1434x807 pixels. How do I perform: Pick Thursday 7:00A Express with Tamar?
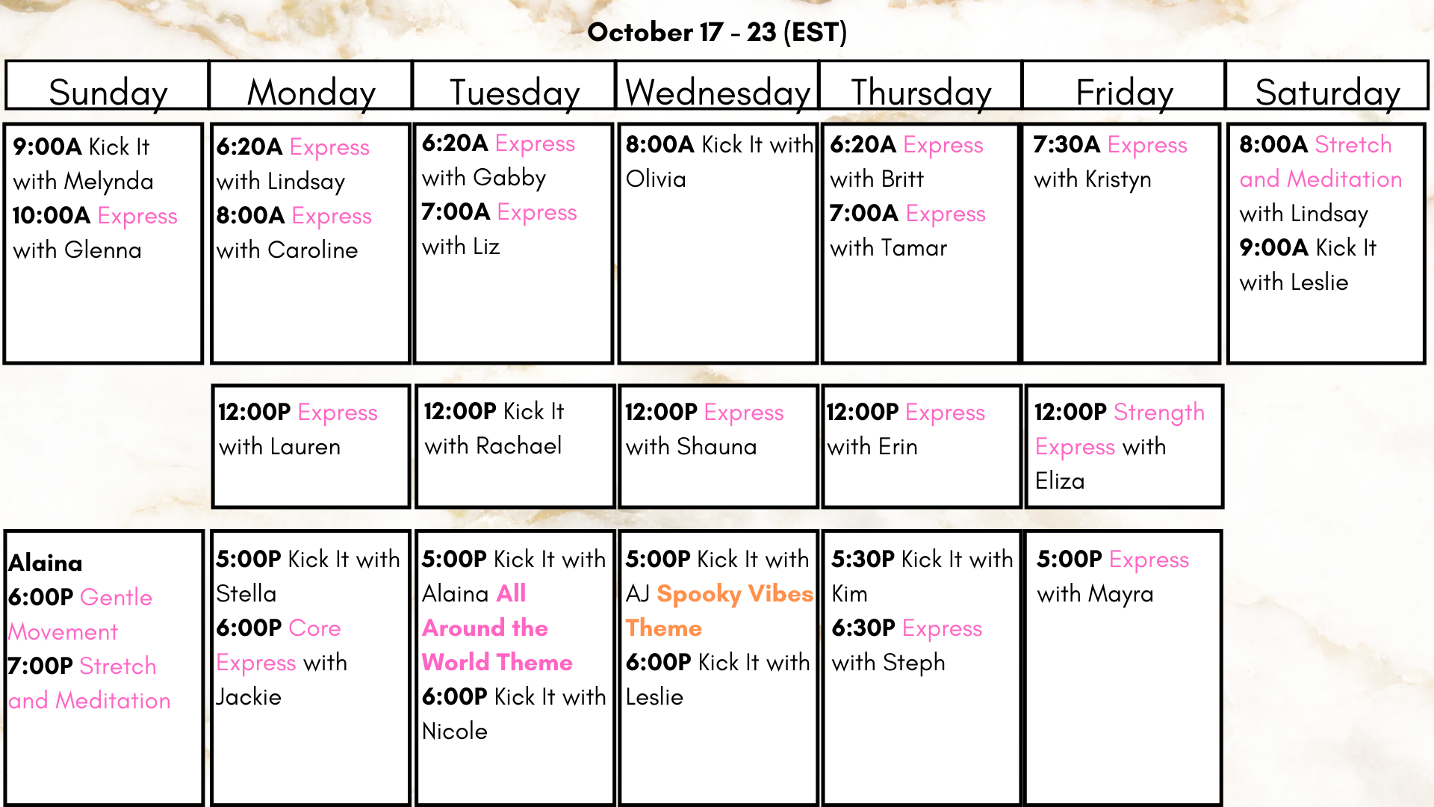coord(907,230)
